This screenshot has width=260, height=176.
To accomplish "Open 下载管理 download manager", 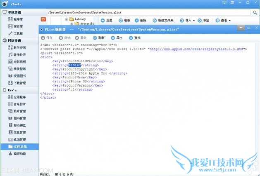I will pos(17,83).
